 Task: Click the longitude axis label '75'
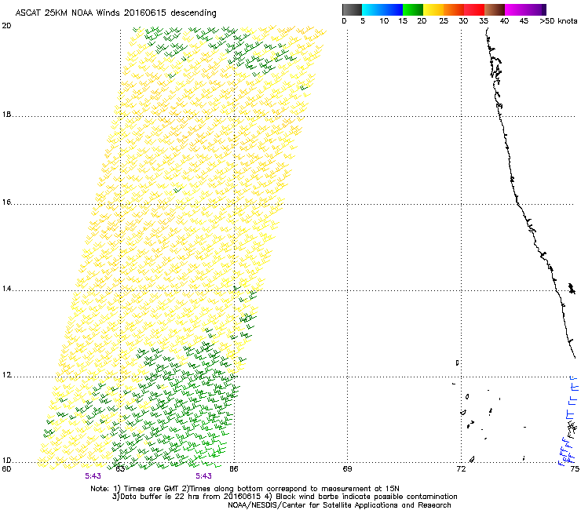pyautogui.click(x=575, y=469)
